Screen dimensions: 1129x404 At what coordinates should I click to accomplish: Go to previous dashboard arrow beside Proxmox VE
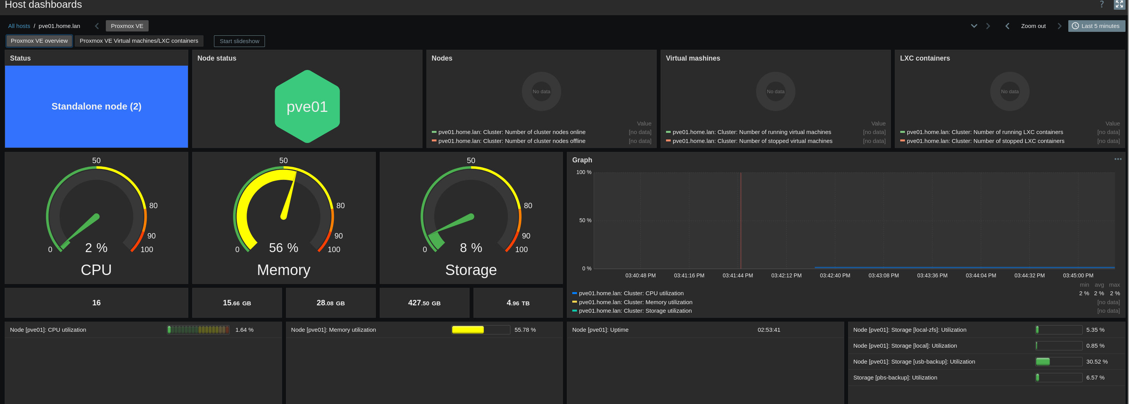coord(97,26)
